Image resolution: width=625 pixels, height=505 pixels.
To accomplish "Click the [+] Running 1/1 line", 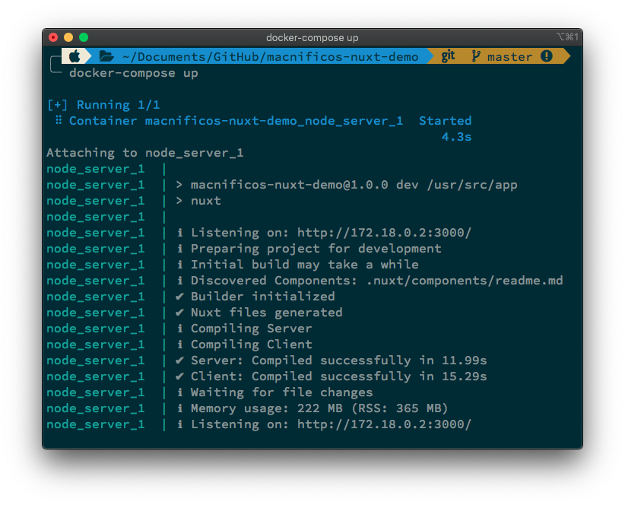I will click(x=103, y=105).
